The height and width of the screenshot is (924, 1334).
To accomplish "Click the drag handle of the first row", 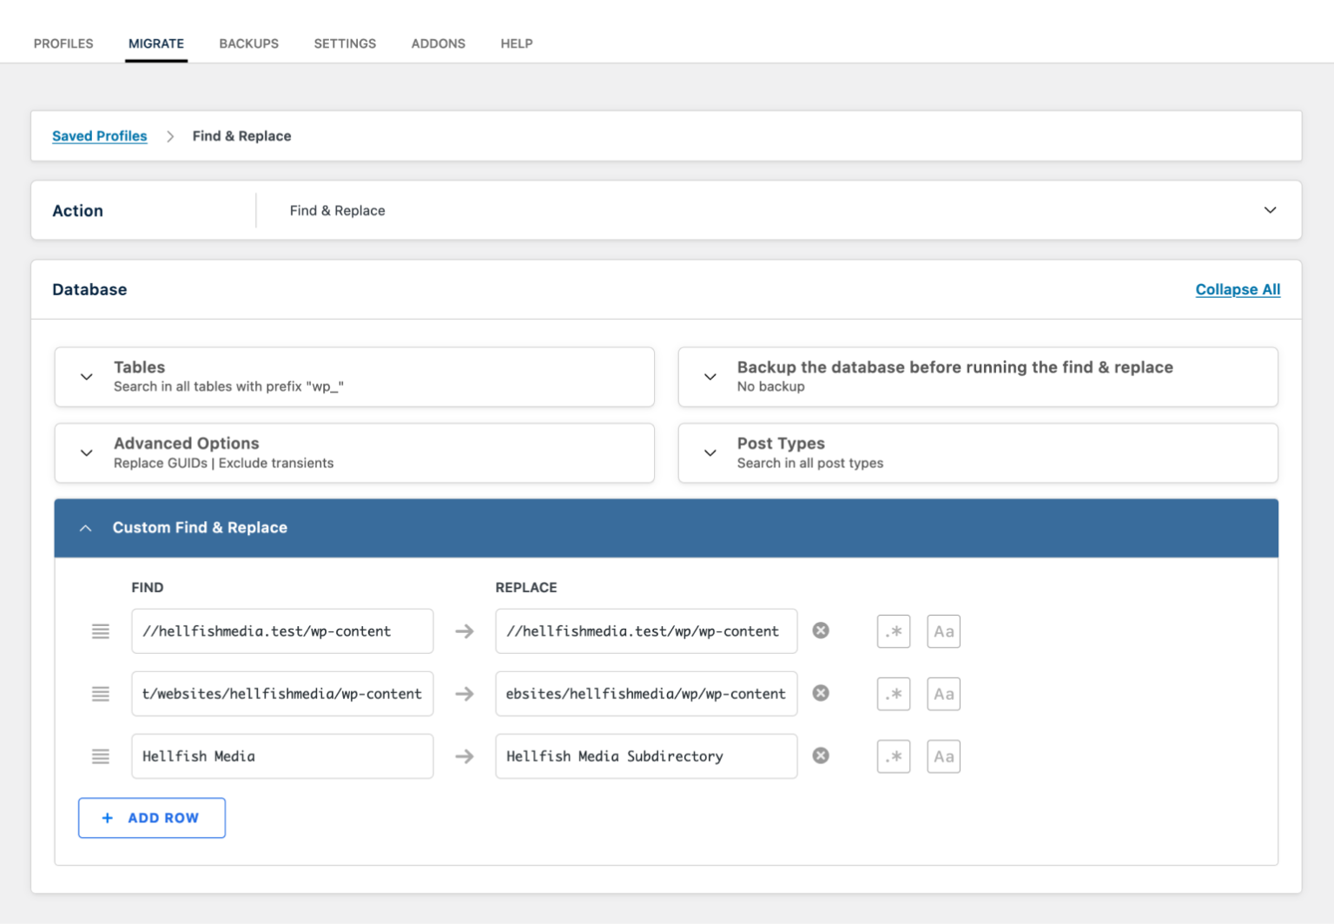I will point(101,631).
